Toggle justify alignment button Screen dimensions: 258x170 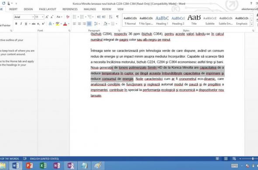point(89,24)
